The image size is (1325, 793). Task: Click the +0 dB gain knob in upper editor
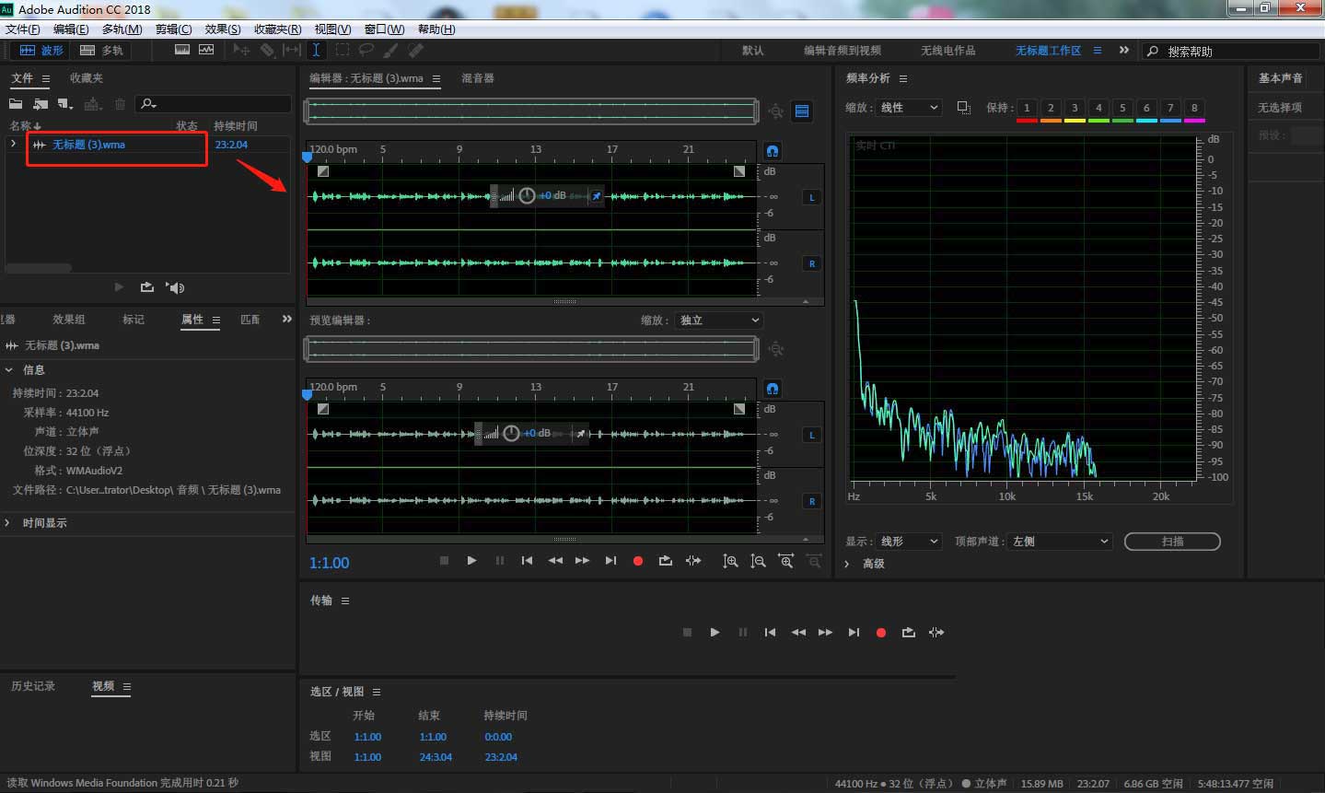(527, 195)
